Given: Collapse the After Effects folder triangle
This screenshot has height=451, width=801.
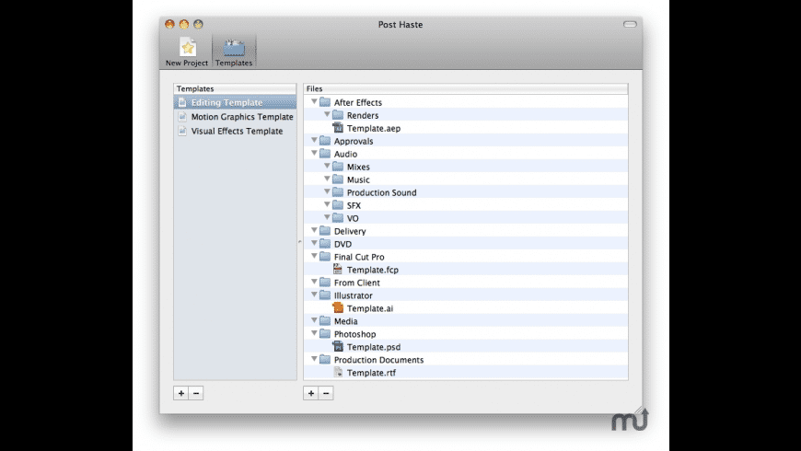Looking at the screenshot, I should pos(314,101).
